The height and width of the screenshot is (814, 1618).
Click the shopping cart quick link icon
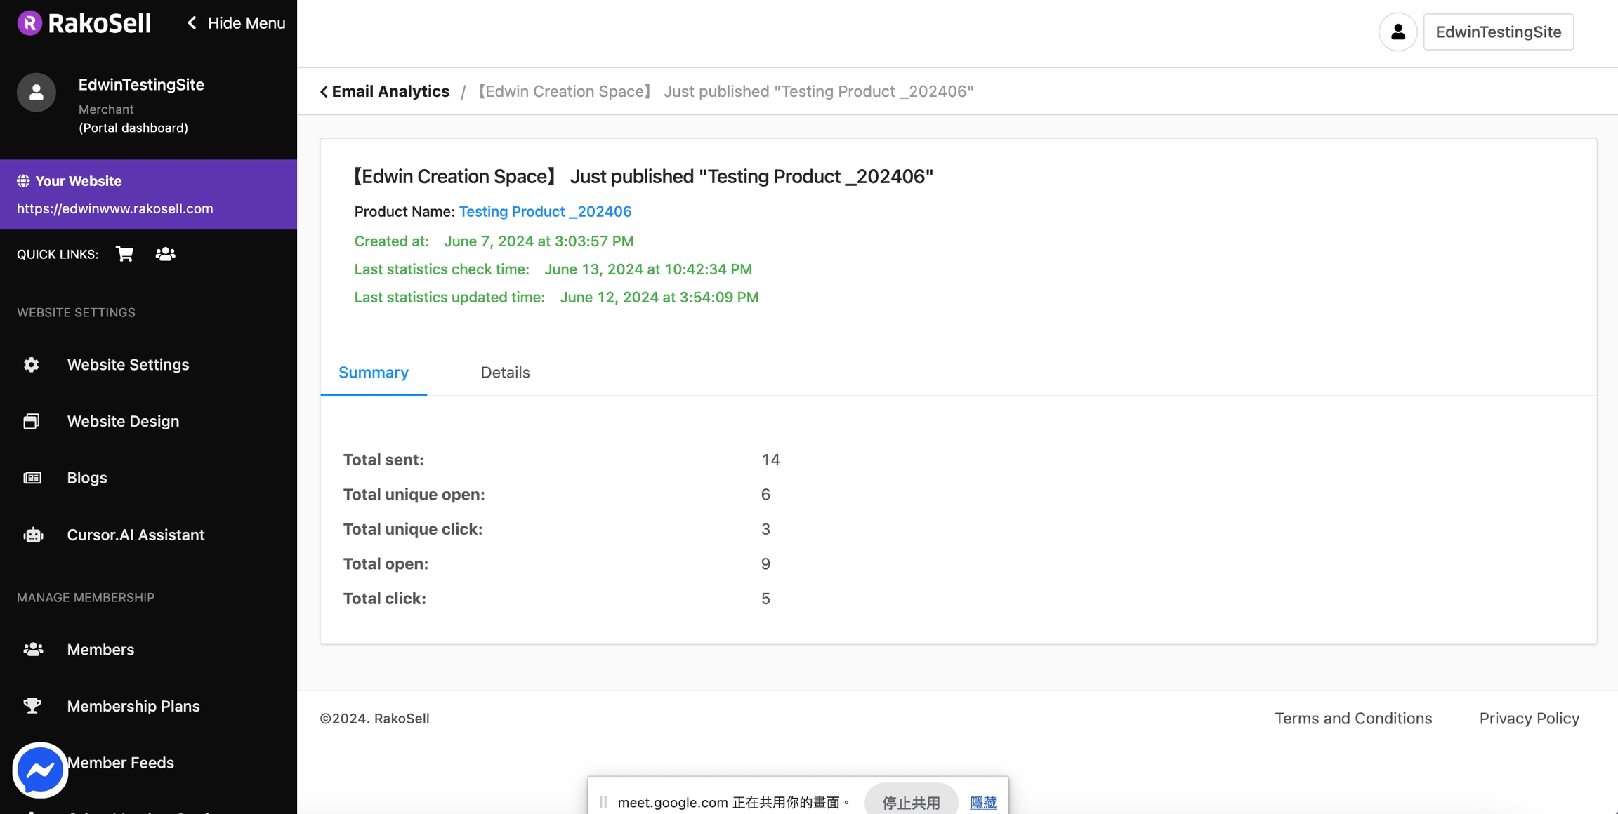125,254
